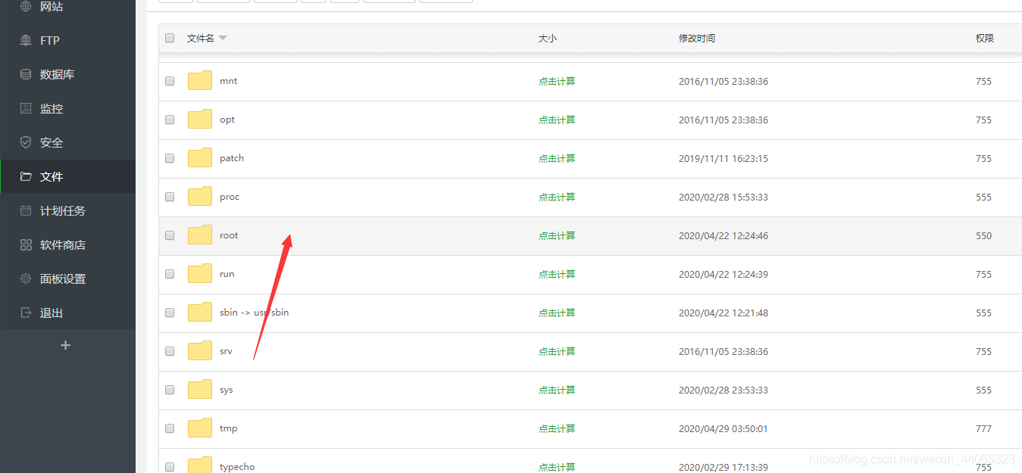Tick the checkbox for opt

(x=170, y=120)
